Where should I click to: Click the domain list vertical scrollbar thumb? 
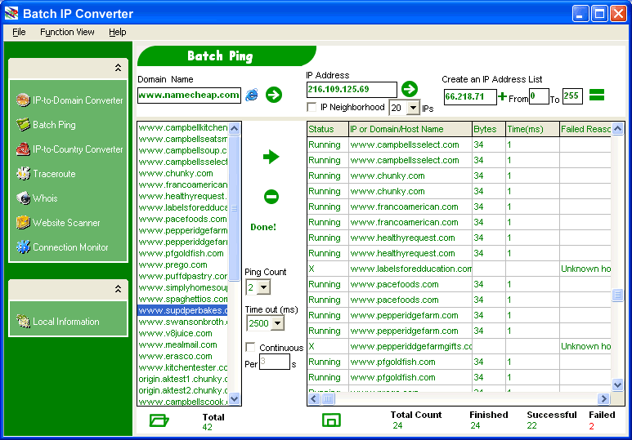coord(234,208)
